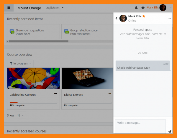Image resolution: width=177 pixels, height=138 pixels.
Task: Open conversation options three-dot menu
Action: click(x=170, y=18)
